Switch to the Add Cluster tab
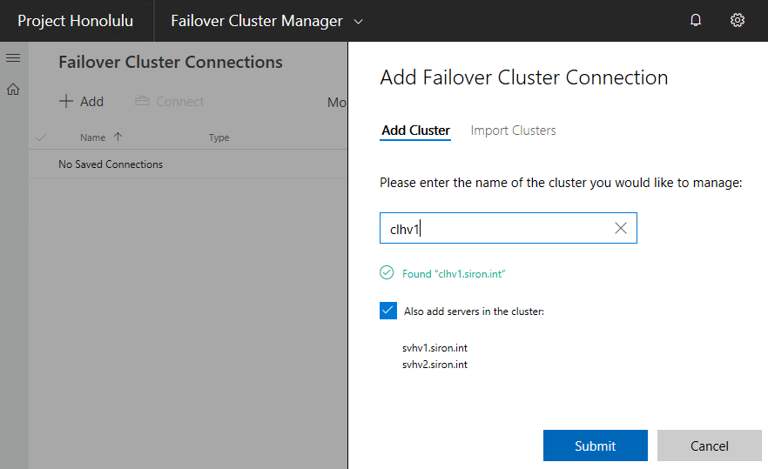Viewport: 768px width, 469px height. (415, 131)
